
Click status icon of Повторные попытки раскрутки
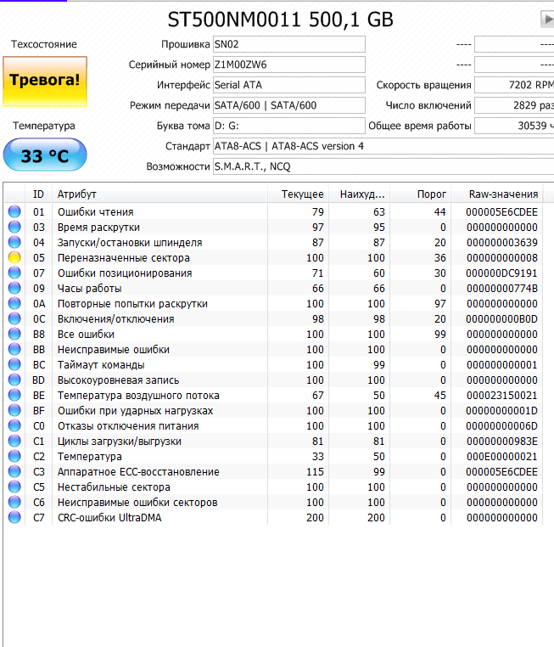[x=14, y=303]
